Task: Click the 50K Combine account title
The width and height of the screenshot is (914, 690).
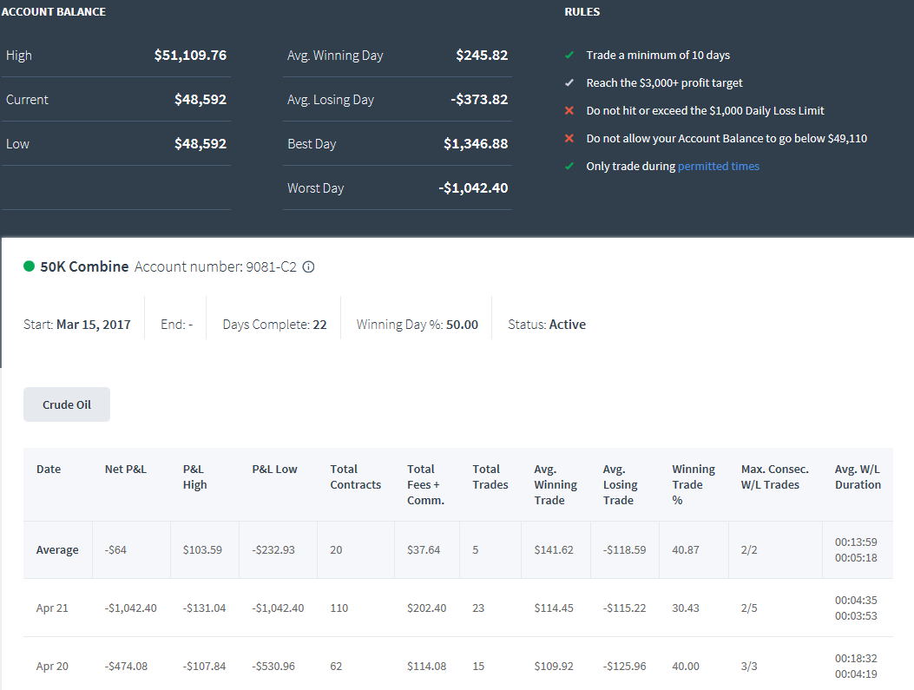Action: pyautogui.click(x=84, y=266)
